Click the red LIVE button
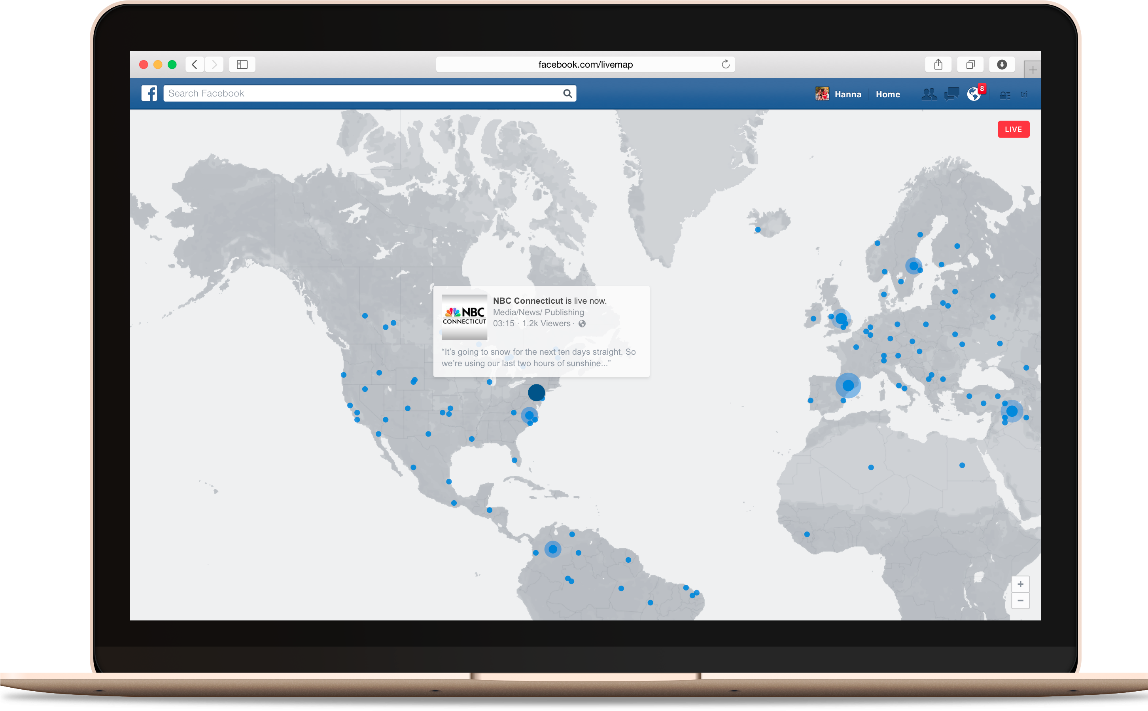Viewport: 1148px width, 711px height. coord(1013,129)
